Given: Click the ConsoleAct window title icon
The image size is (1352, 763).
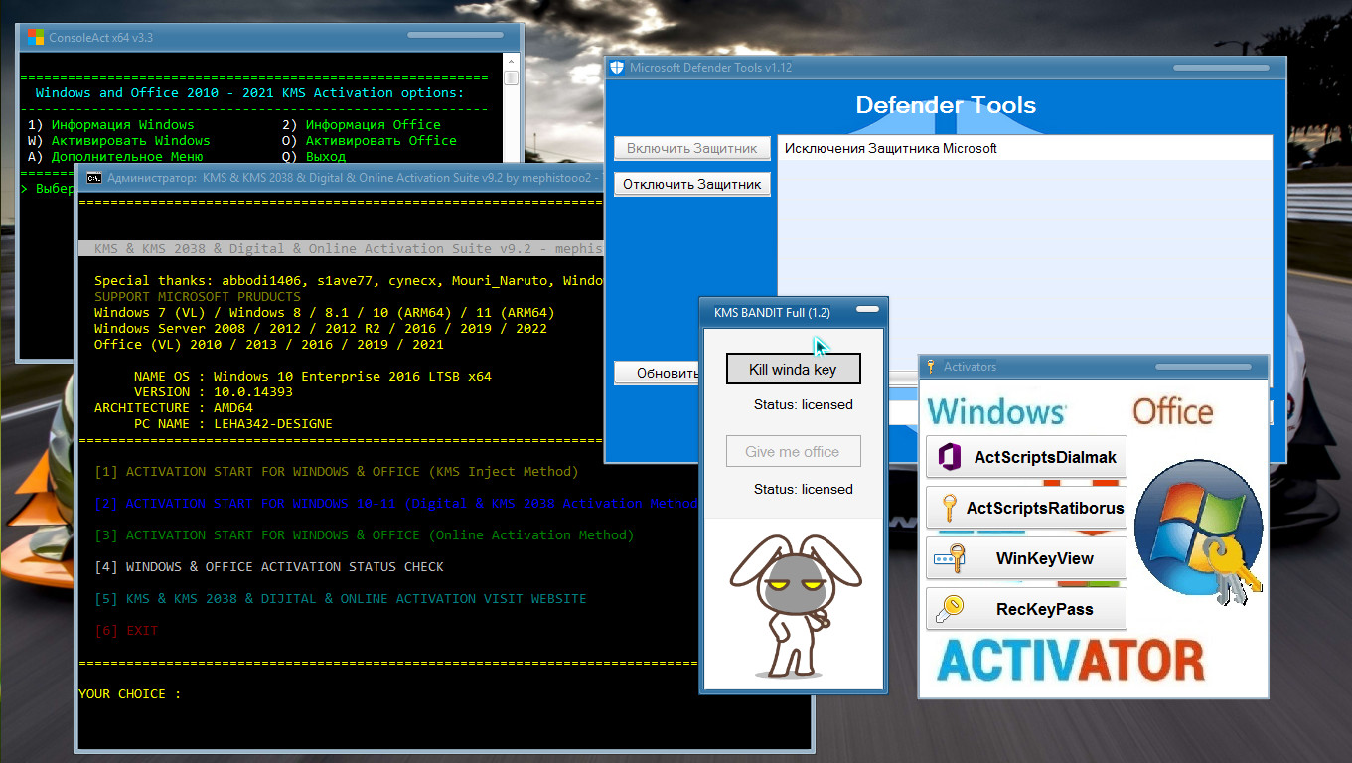Looking at the screenshot, I should point(35,38).
